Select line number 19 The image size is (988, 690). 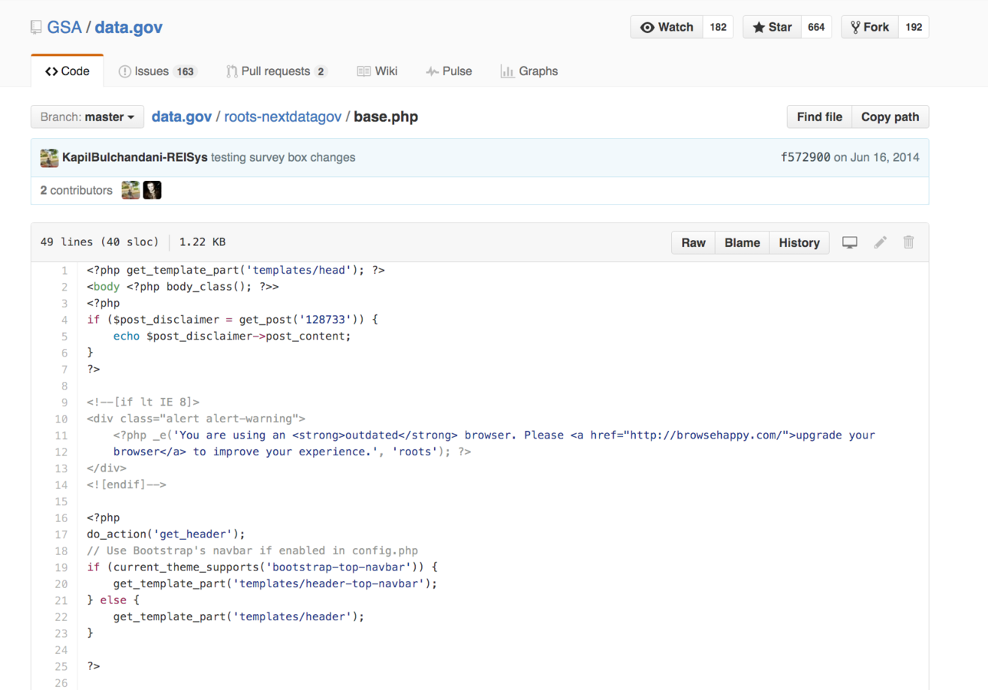click(61, 567)
